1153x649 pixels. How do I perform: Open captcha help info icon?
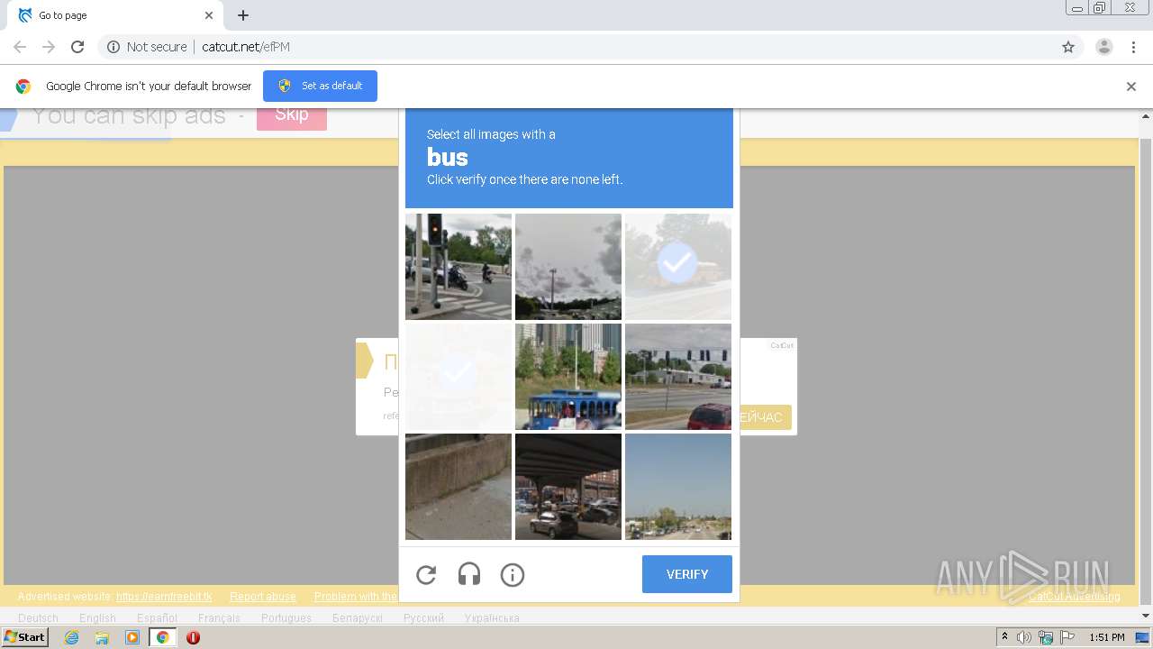[x=513, y=575]
